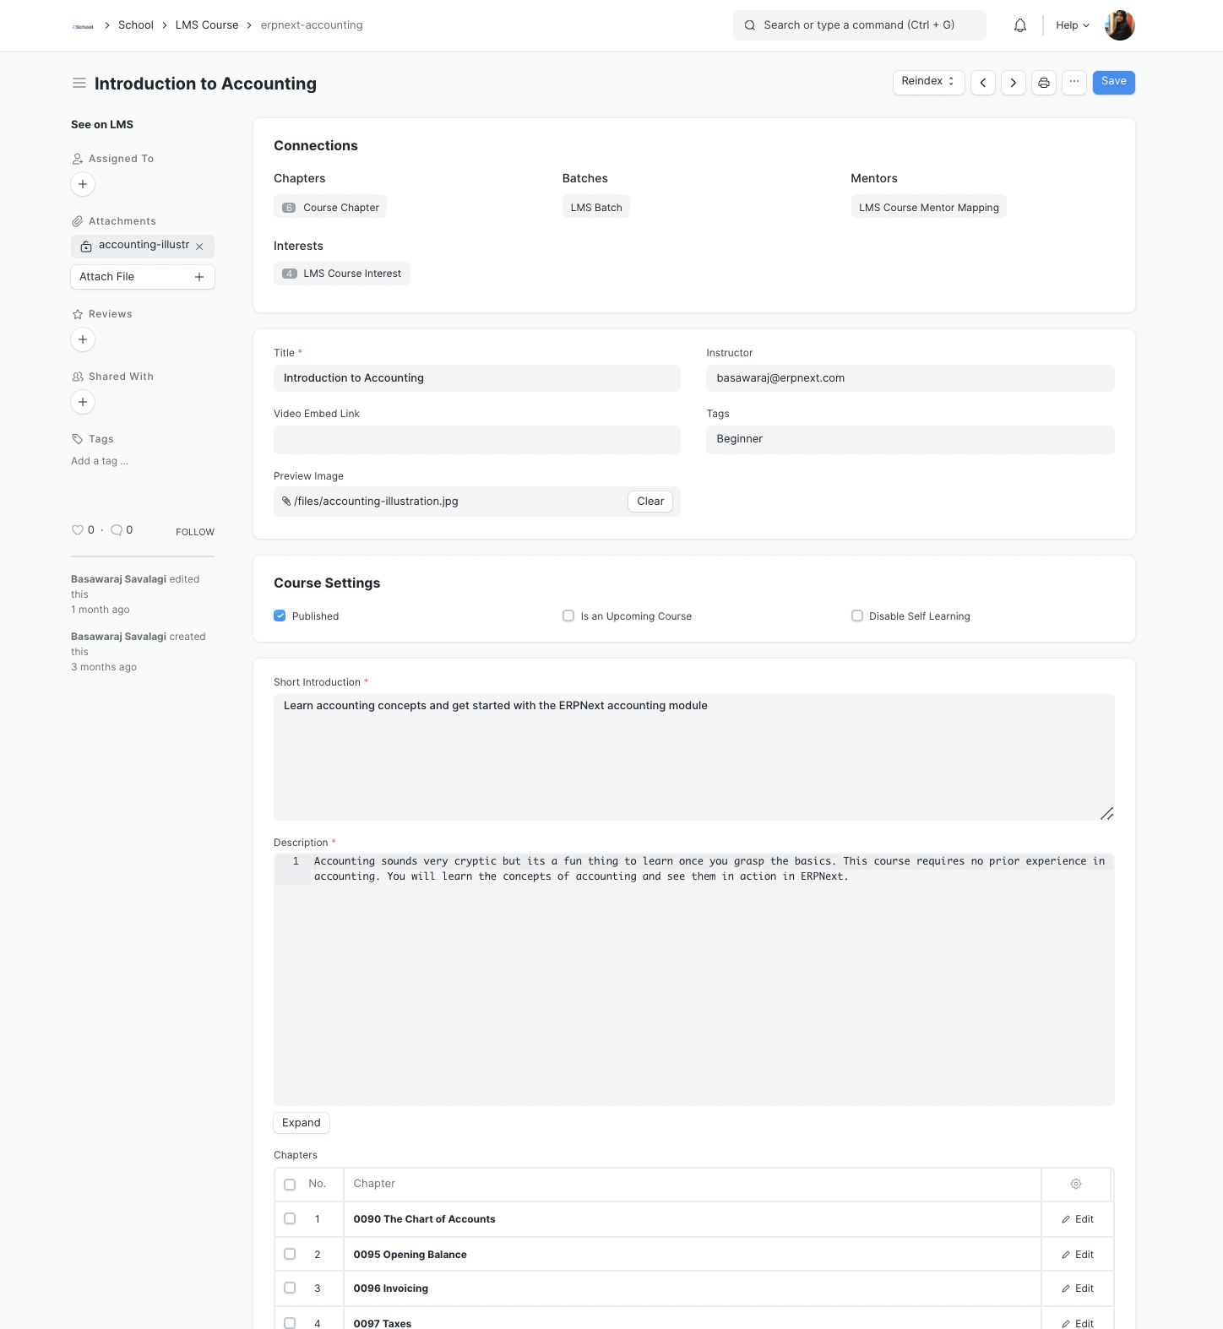Edit row 0095 Opening Balance
Screen dimensions: 1223x1329
[1078, 1255]
